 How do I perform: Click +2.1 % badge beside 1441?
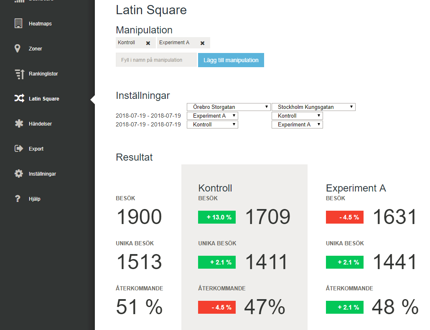[344, 262]
